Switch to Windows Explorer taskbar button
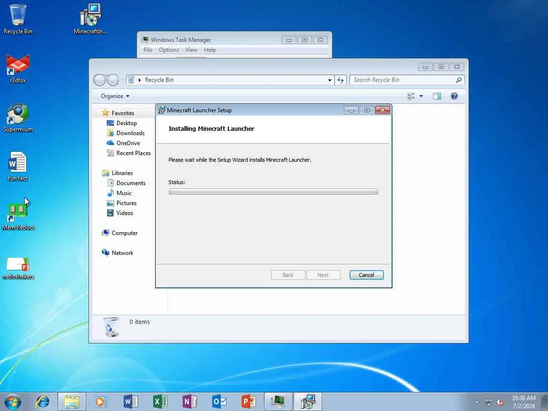This screenshot has width=548, height=411. tap(72, 401)
